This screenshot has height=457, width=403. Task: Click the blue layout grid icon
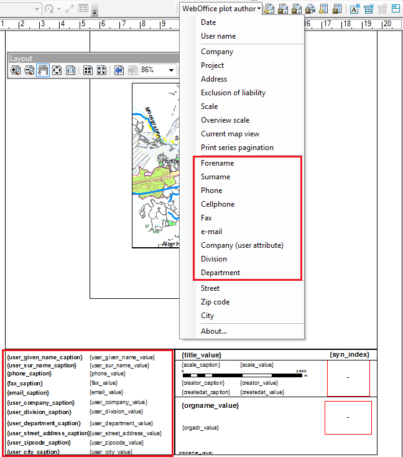(x=396, y=9)
